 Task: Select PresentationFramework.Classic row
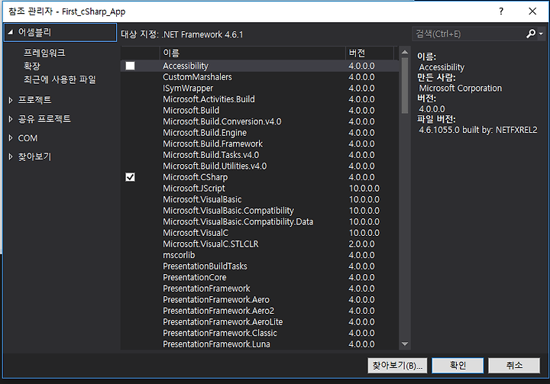[260, 333]
